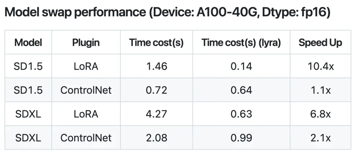Click the 'Speed Up' column header
This screenshot has width=355, height=153.
[320, 42]
